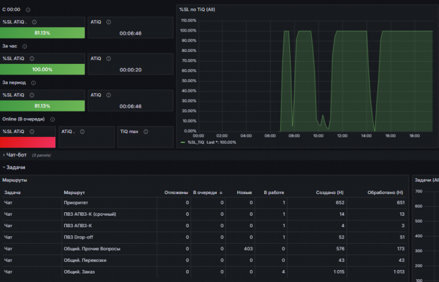This screenshot has width=439, height=282.
Task: Click the 00:00:20 ATiQ value
Action: [x=130, y=70]
